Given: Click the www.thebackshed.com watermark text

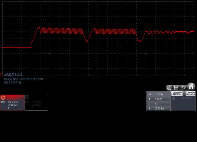Looking at the screenshot, I should pyautogui.click(x=23, y=79).
